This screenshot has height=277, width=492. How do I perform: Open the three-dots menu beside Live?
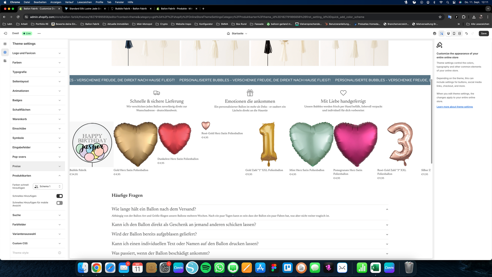pos(39,33)
